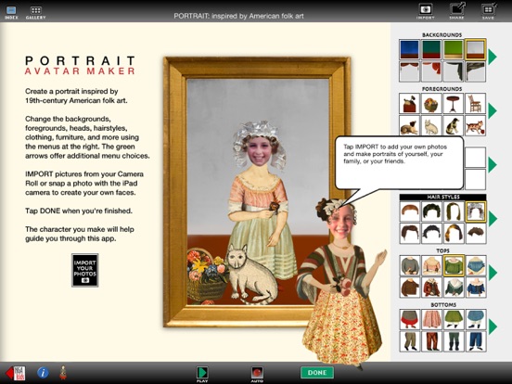Show more foregrounds with green arrow
Screen dimensions: 512x384
pos(493,110)
